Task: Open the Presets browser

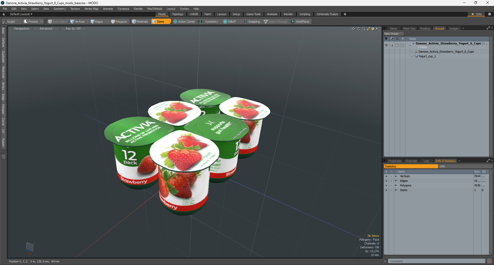Action: coord(33,22)
